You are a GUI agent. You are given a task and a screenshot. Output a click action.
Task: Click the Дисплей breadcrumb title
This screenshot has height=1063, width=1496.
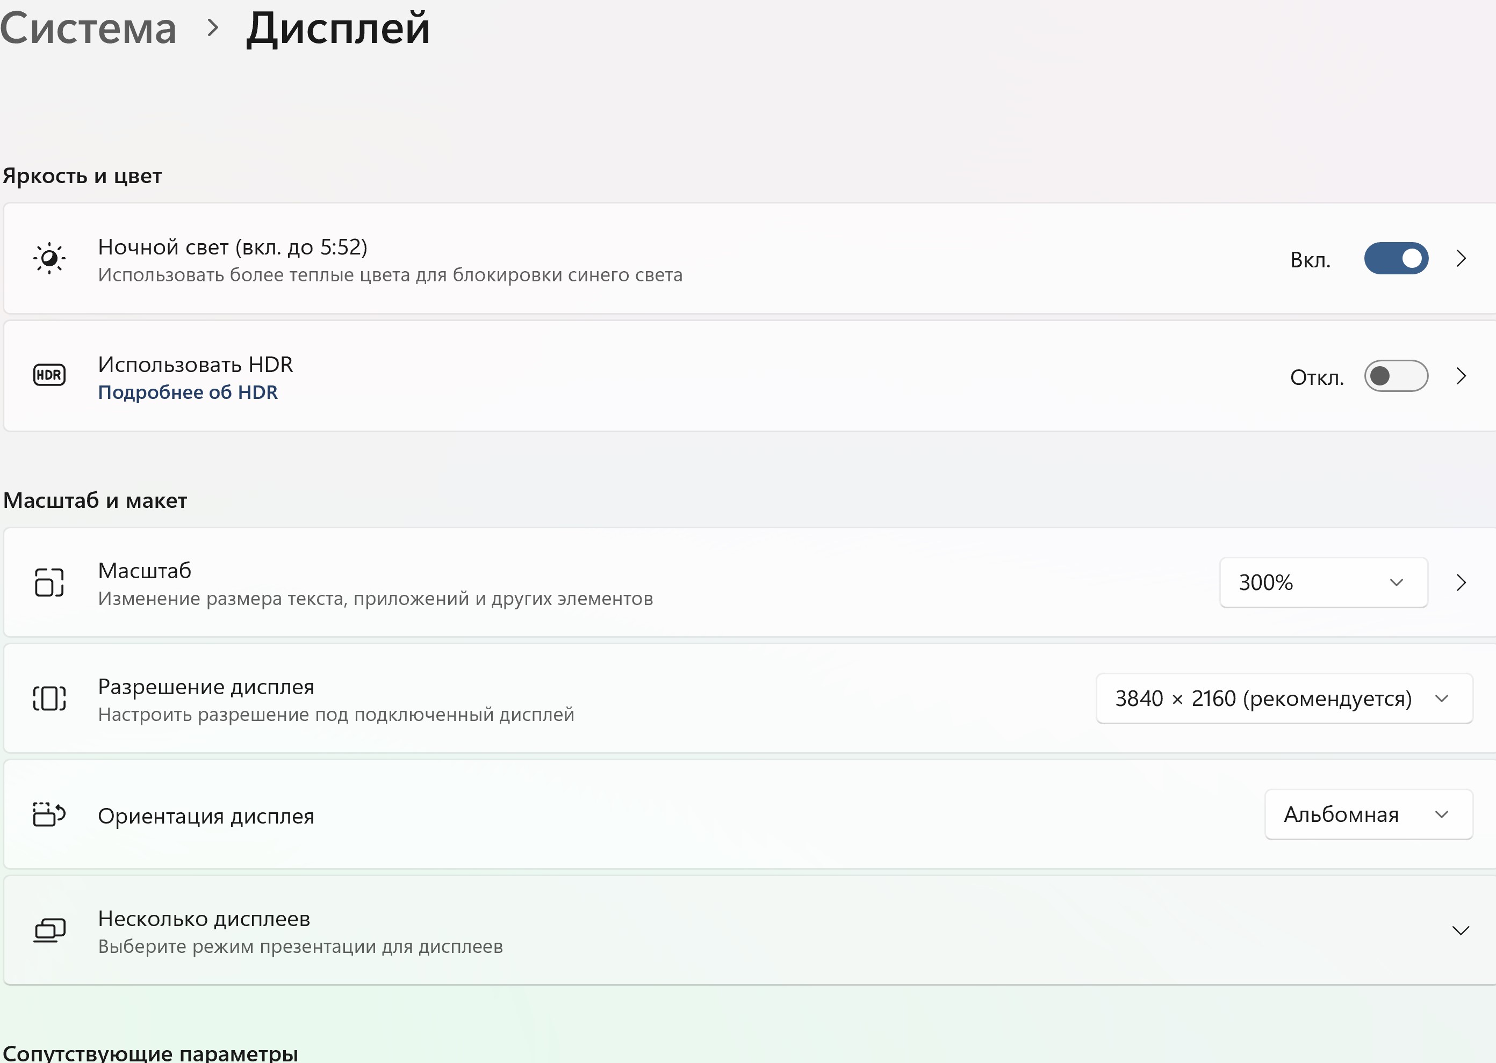pos(338,28)
